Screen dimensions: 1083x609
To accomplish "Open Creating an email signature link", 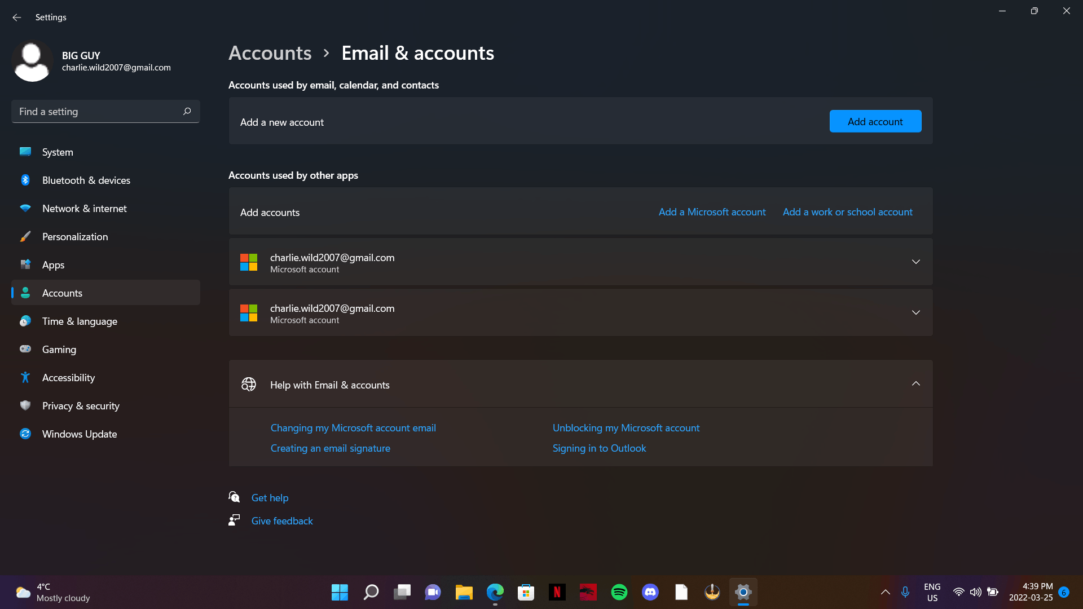I will point(331,448).
